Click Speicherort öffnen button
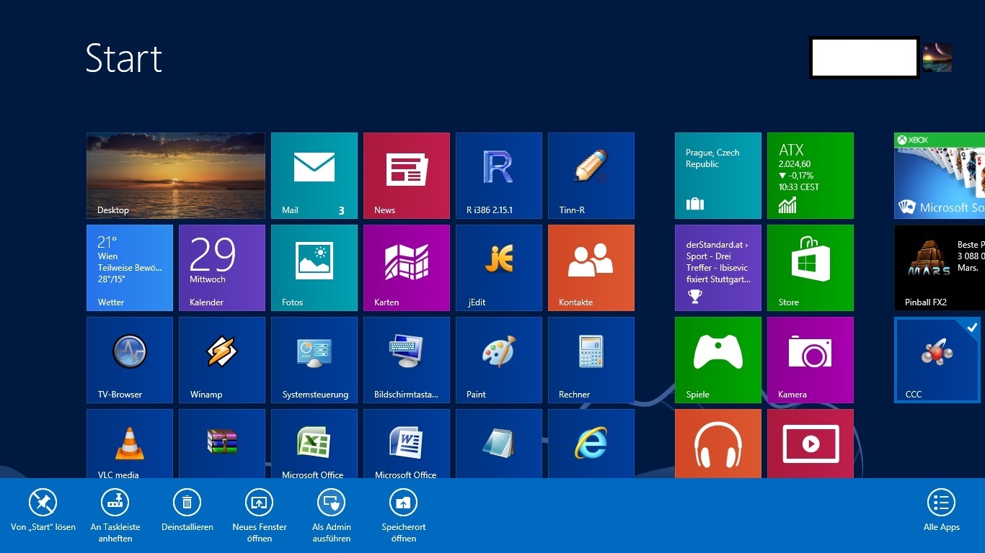The image size is (985, 553). (404, 516)
